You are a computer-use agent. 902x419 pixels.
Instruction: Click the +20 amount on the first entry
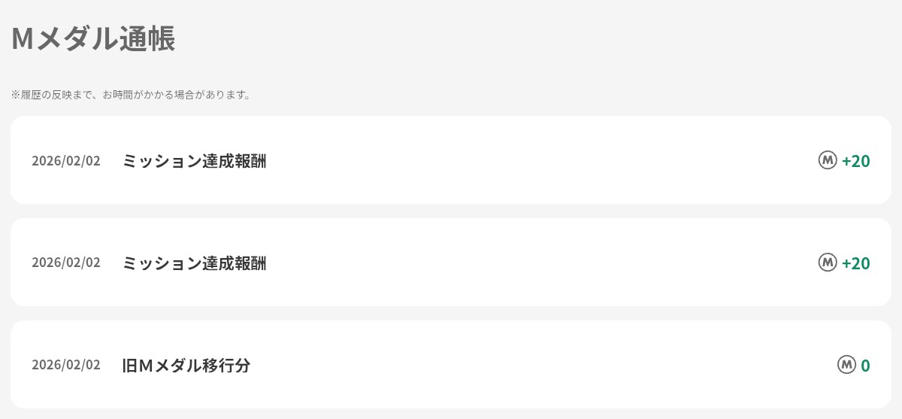coord(856,161)
